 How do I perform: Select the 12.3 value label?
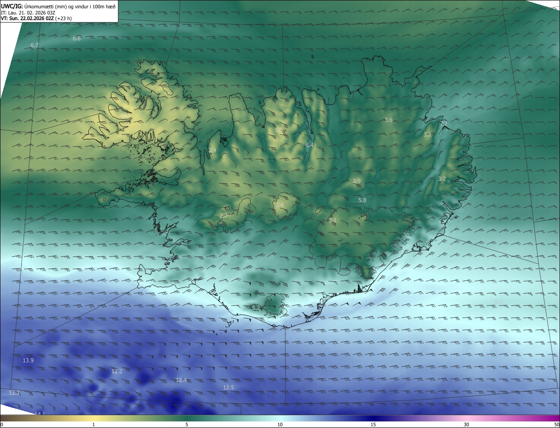pyautogui.click(x=14, y=393)
